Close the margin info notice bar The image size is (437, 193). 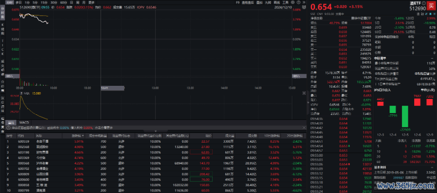(304, 128)
